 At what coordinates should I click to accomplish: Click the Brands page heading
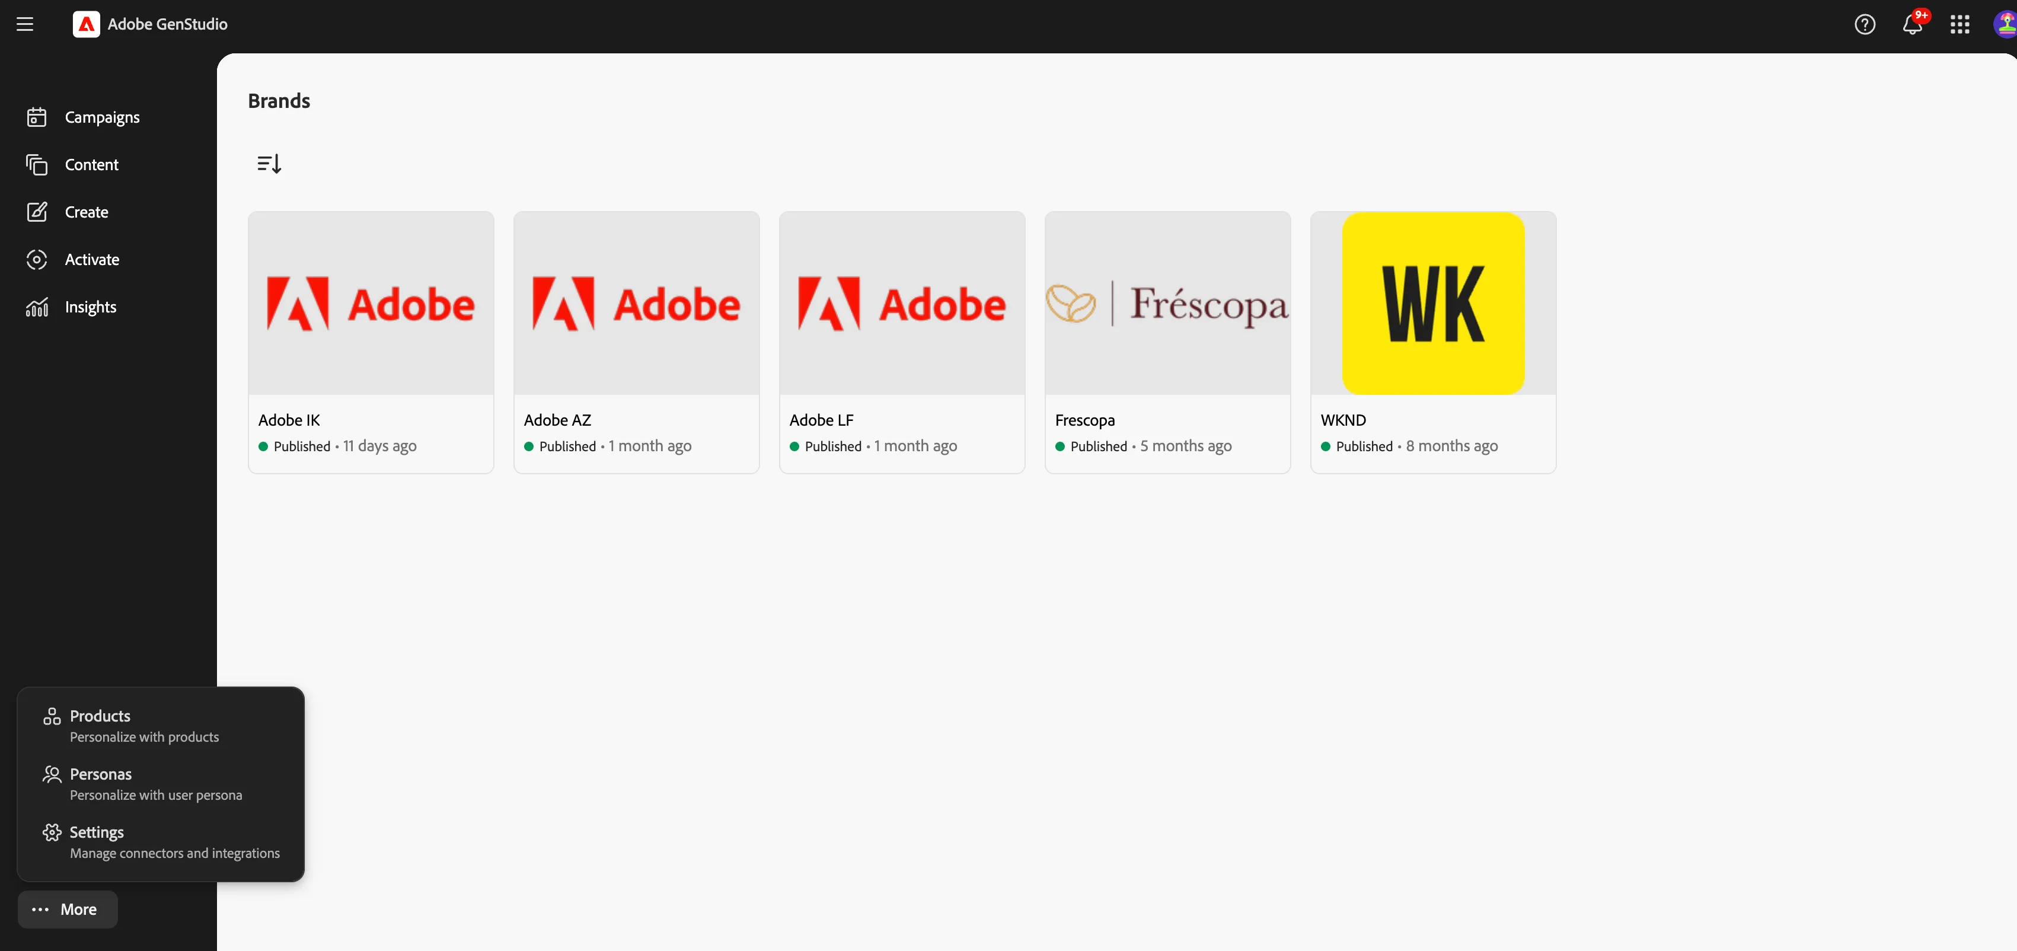tap(279, 101)
